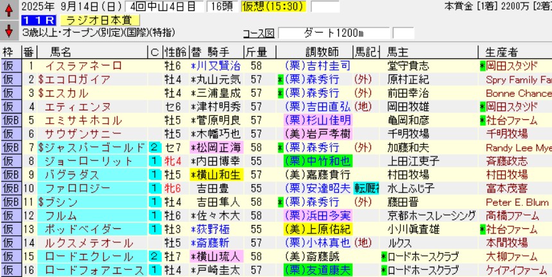This screenshot has height=277, width=552.
Task: Open horse イスラアネーロ details
Action: pyautogui.click(x=83, y=66)
